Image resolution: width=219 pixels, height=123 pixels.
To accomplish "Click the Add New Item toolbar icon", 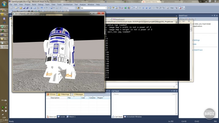I will 16,8.
